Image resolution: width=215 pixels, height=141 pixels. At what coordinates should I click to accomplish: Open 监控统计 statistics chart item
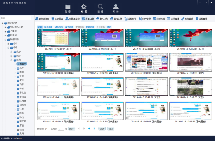(x=130, y=19)
